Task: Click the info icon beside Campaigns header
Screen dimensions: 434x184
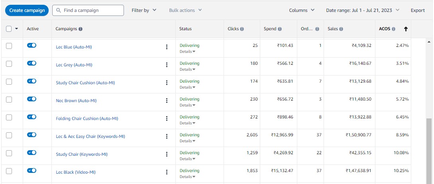Action: [x=81, y=29]
